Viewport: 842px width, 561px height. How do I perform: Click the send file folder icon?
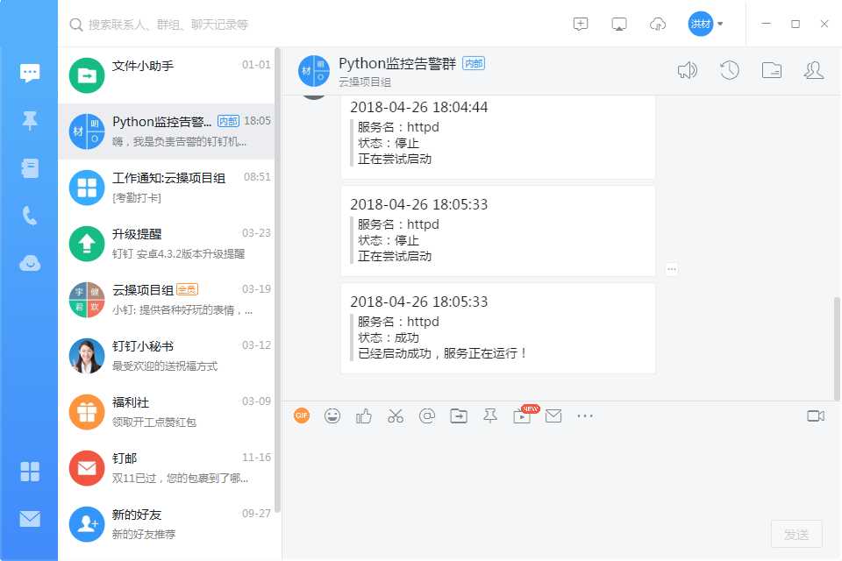click(459, 415)
